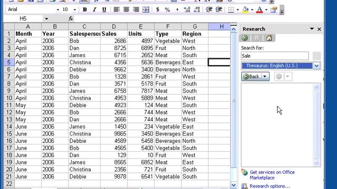337x189 pixels.
Task: Toggle Bold formatting
Action: 85,9
